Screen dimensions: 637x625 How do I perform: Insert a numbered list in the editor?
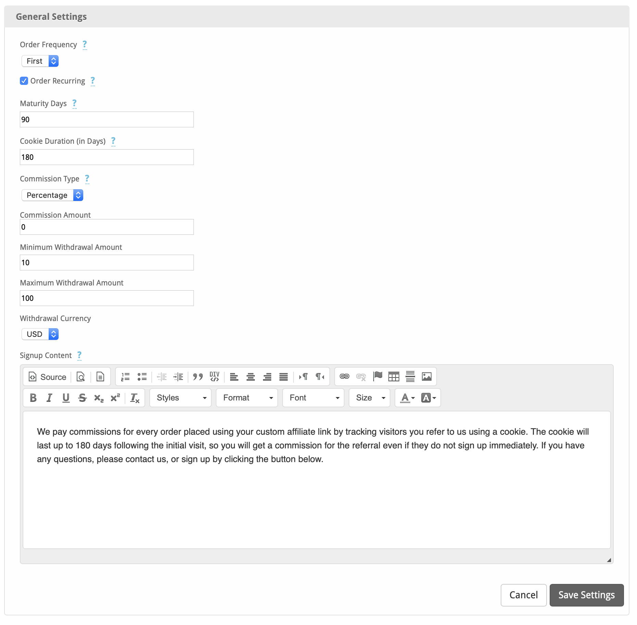tap(125, 377)
